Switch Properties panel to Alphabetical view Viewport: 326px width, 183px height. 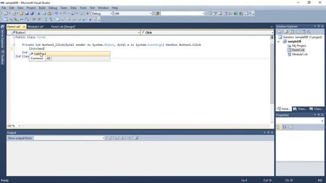coord(284,127)
